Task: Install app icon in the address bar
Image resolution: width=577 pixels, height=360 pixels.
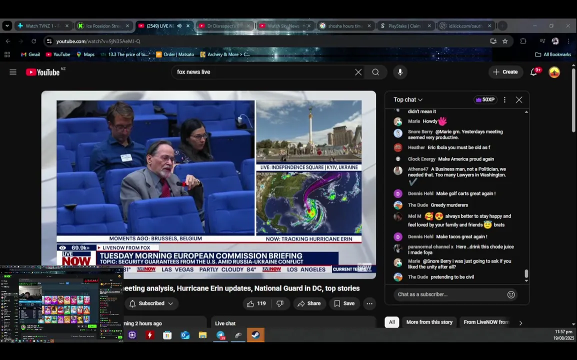Action: 493,41
